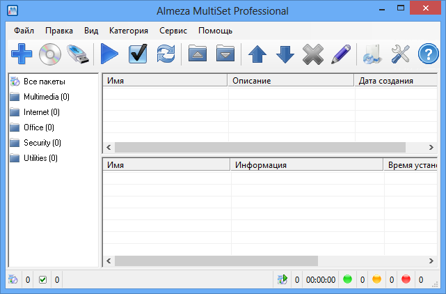Open the Файл menu
This screenshot has width=446, height=294.
click(x=24, y=31)
